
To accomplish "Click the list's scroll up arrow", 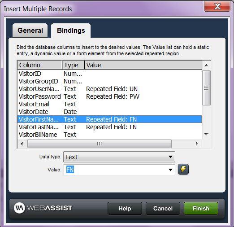I will tap(206, 65).
